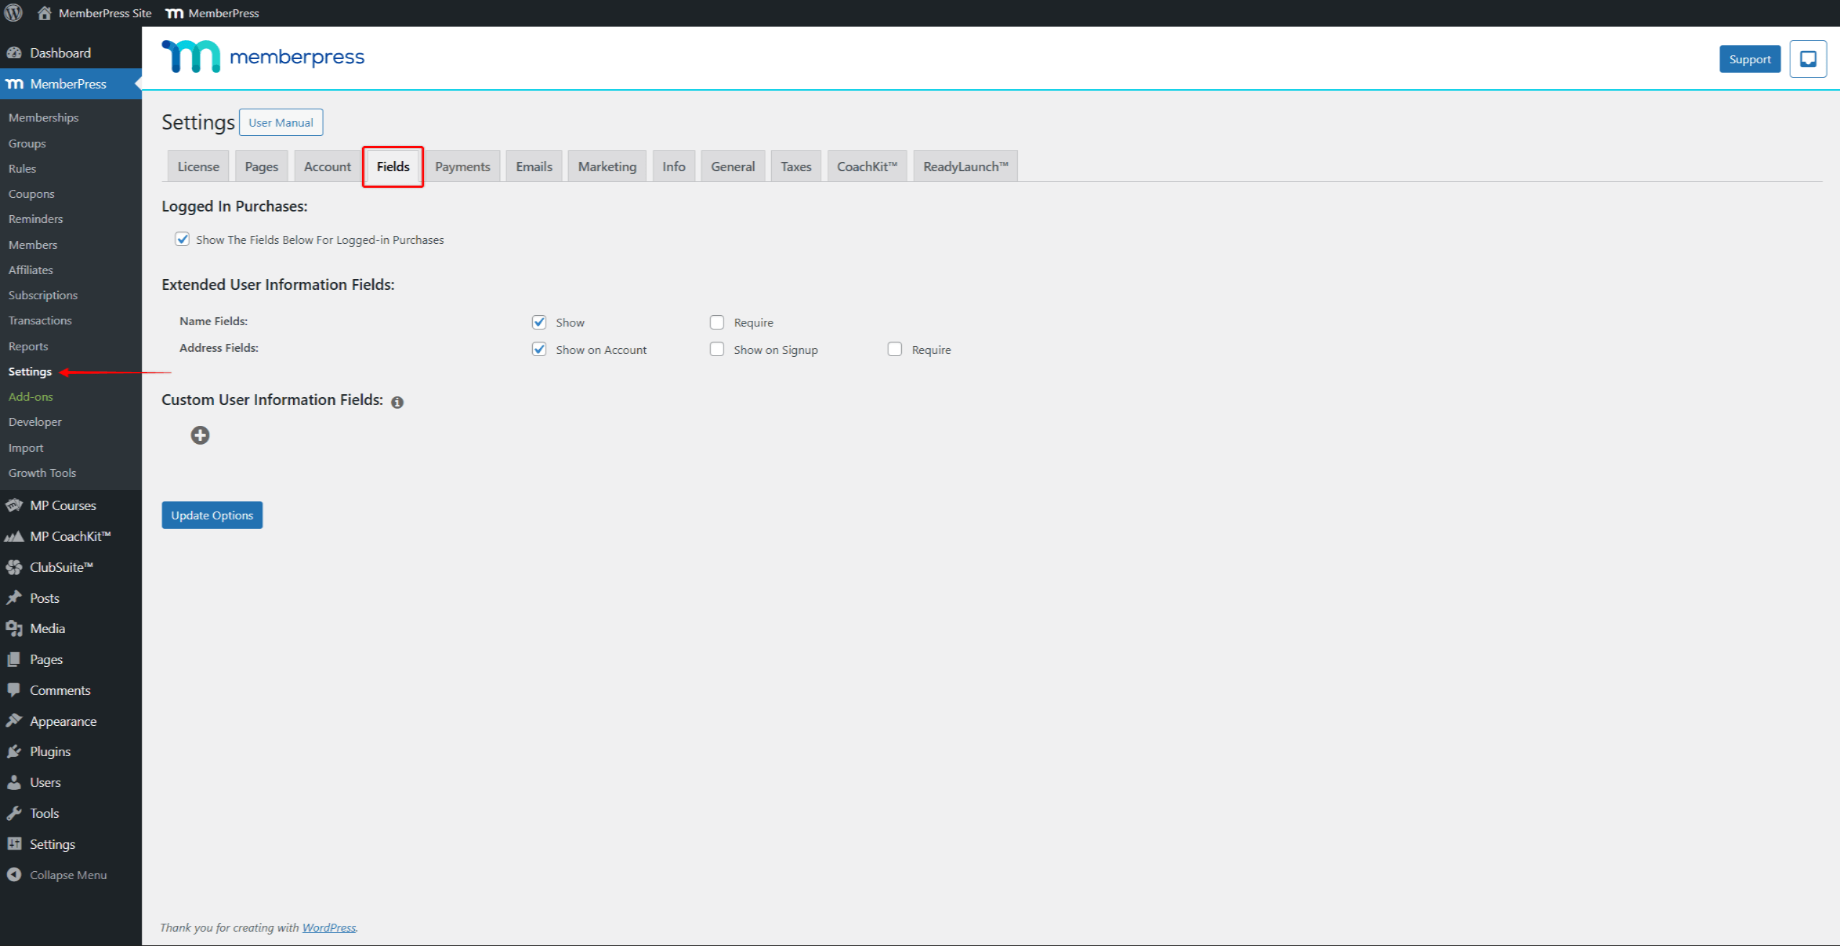Add a new custom field with plus icon
The image size is (1840, 946).
pos(200,435)
